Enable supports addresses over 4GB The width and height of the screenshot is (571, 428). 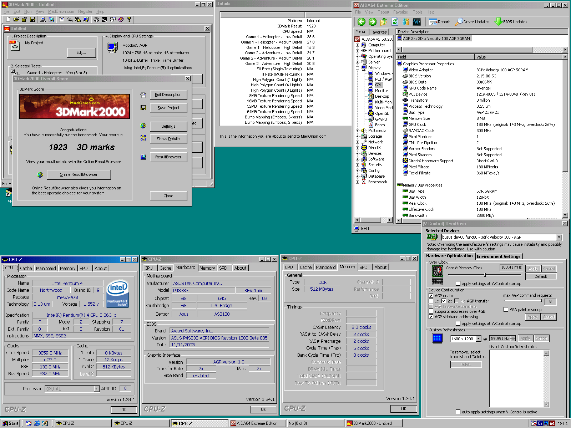coord(431,311)
